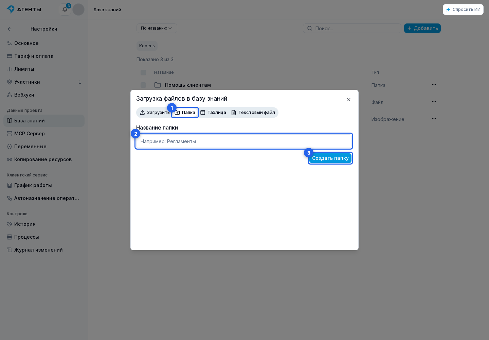
Task: Click the Спросить ИИ button
Action: point(463,10)
